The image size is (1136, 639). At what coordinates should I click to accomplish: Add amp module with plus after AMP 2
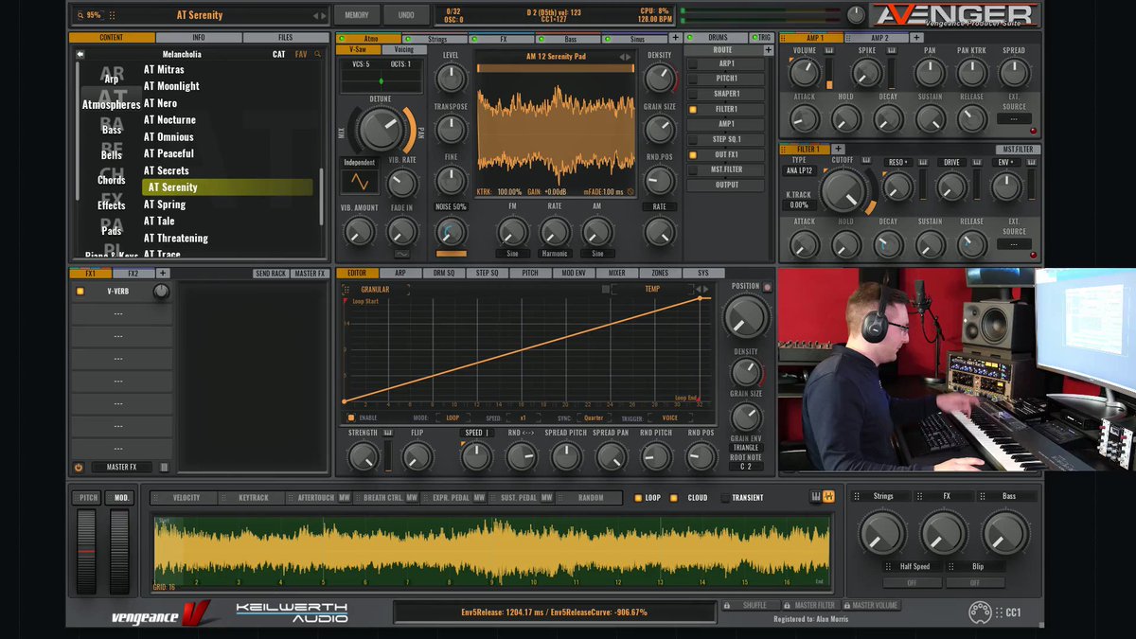pos(917,38)
